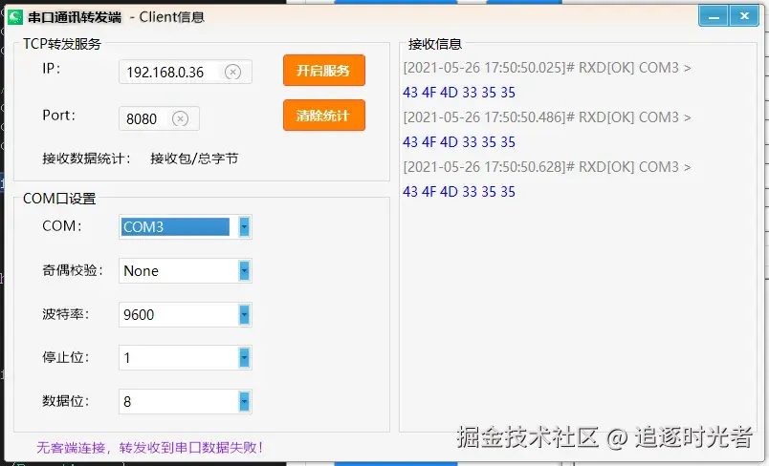Select log line timestamped 17:50:50.486
769x466 pixels.
point(547,117)
